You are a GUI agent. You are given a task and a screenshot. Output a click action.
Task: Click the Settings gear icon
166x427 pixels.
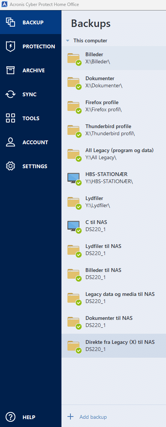(x=10, y=166)
